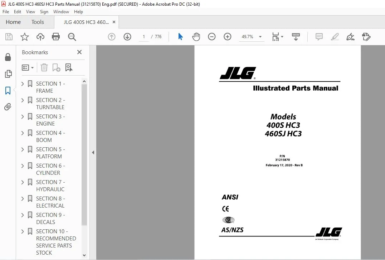Switch to the Tools tab
Screen dimensions: 385x260
tap(38, 22)
